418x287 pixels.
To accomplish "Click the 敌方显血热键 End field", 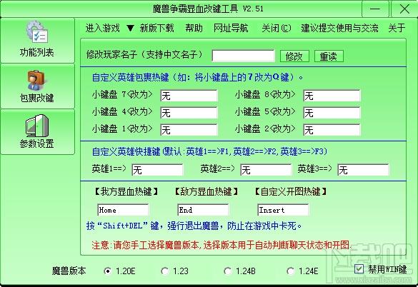I will [203, 210].
